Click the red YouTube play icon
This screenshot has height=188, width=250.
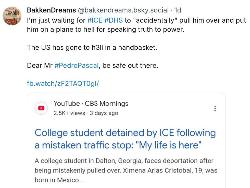(41, 108)
